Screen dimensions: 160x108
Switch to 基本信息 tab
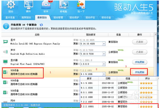coord(10,18)
